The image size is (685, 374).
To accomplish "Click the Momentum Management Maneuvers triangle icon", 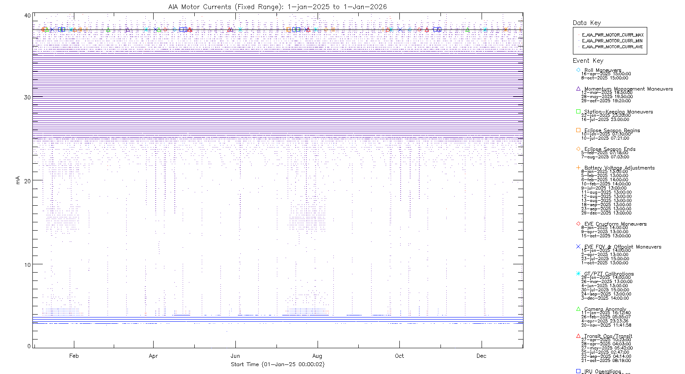I will tap(578, 89).
